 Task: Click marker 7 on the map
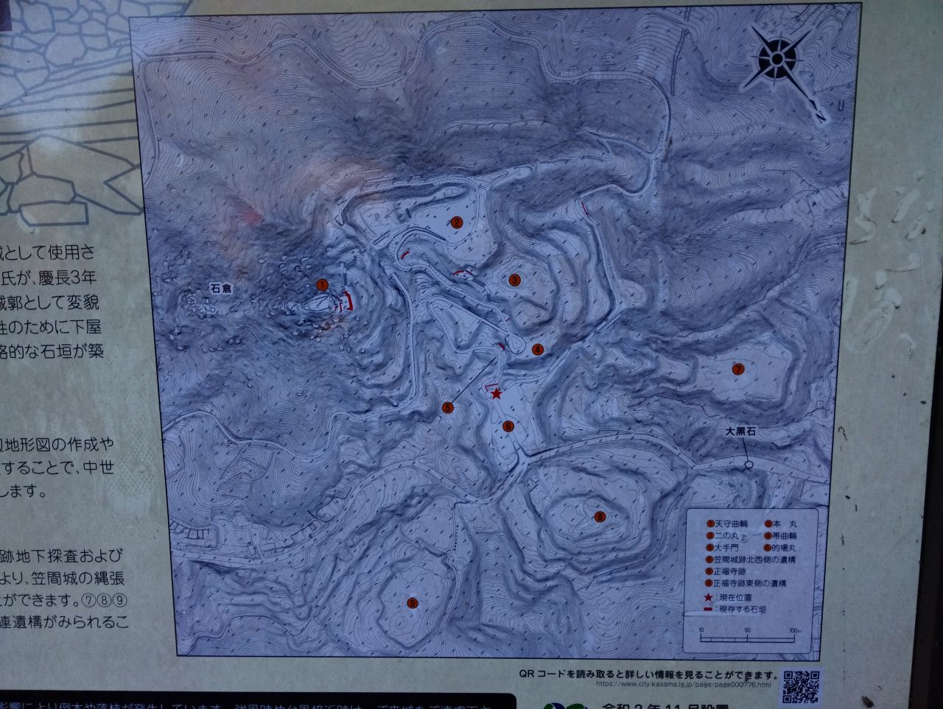tap(737, 368)
